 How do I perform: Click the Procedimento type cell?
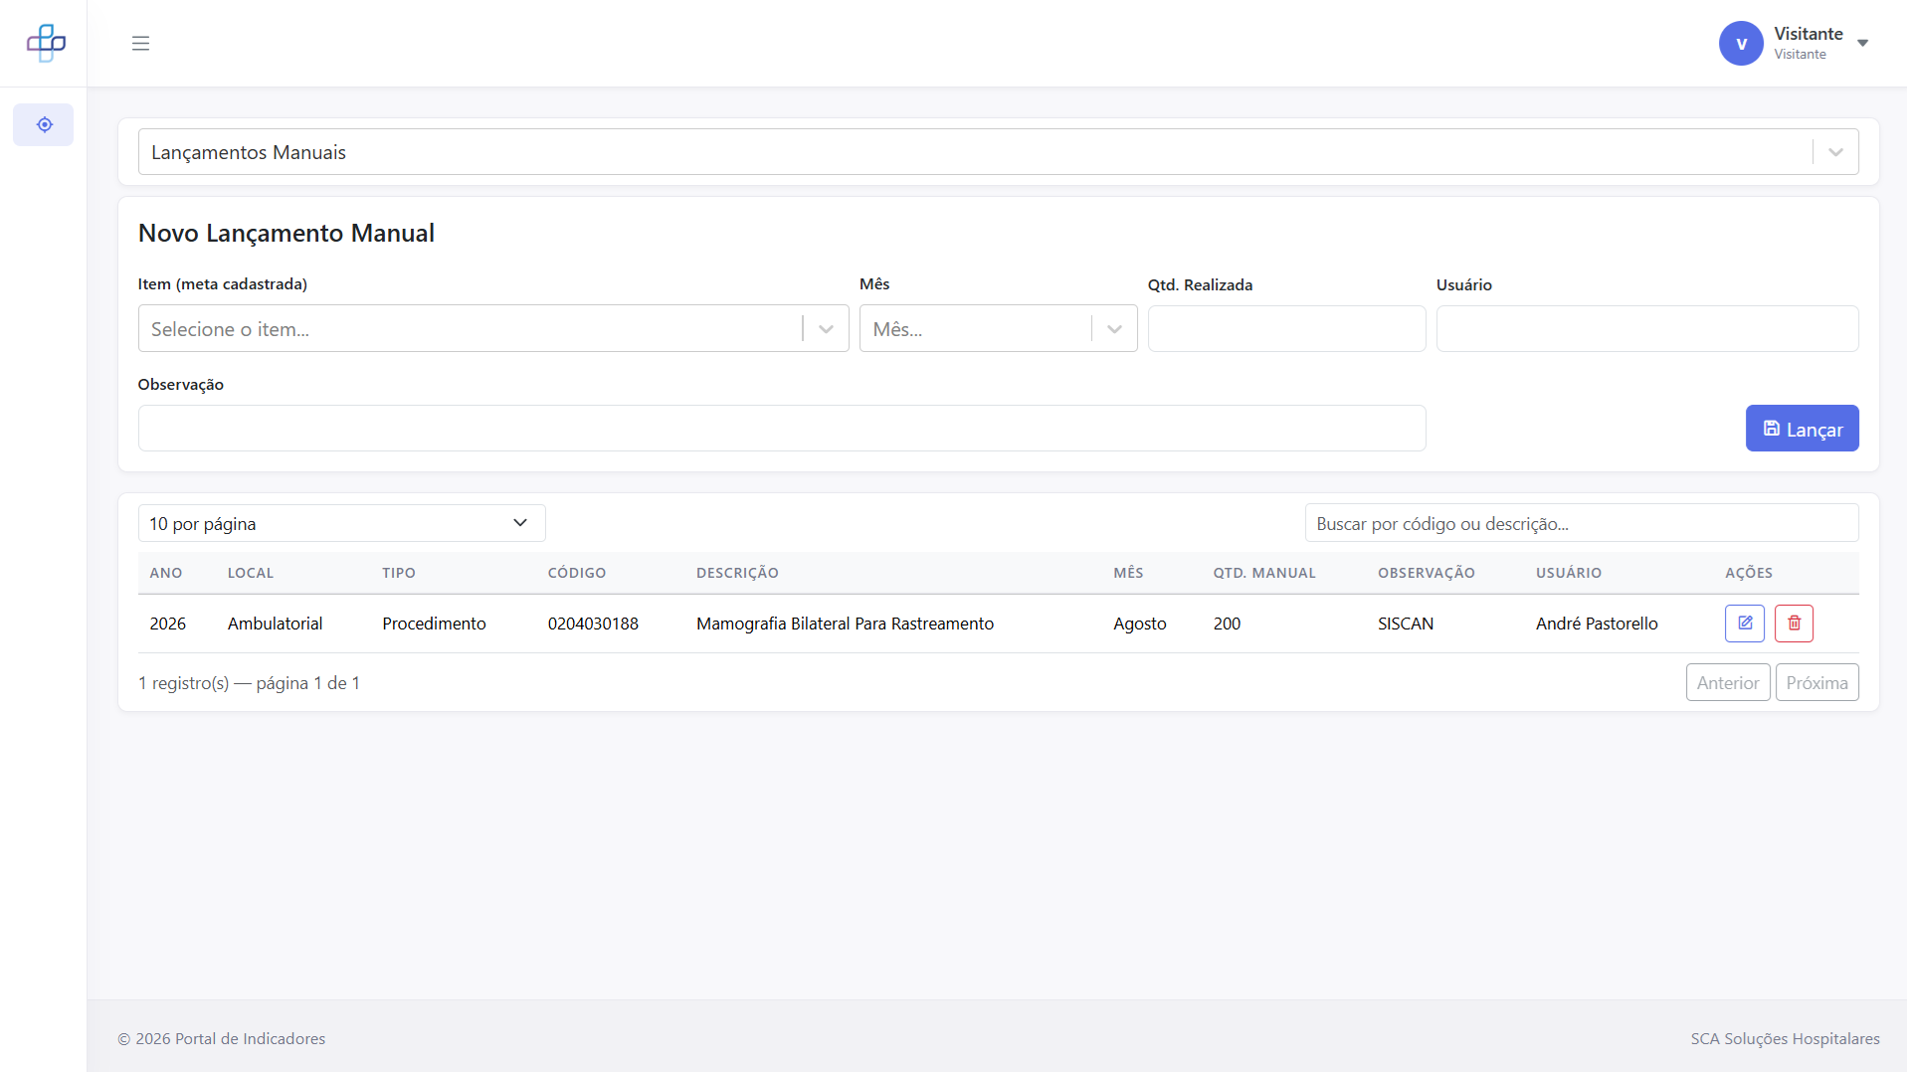[x=434, y=624]
